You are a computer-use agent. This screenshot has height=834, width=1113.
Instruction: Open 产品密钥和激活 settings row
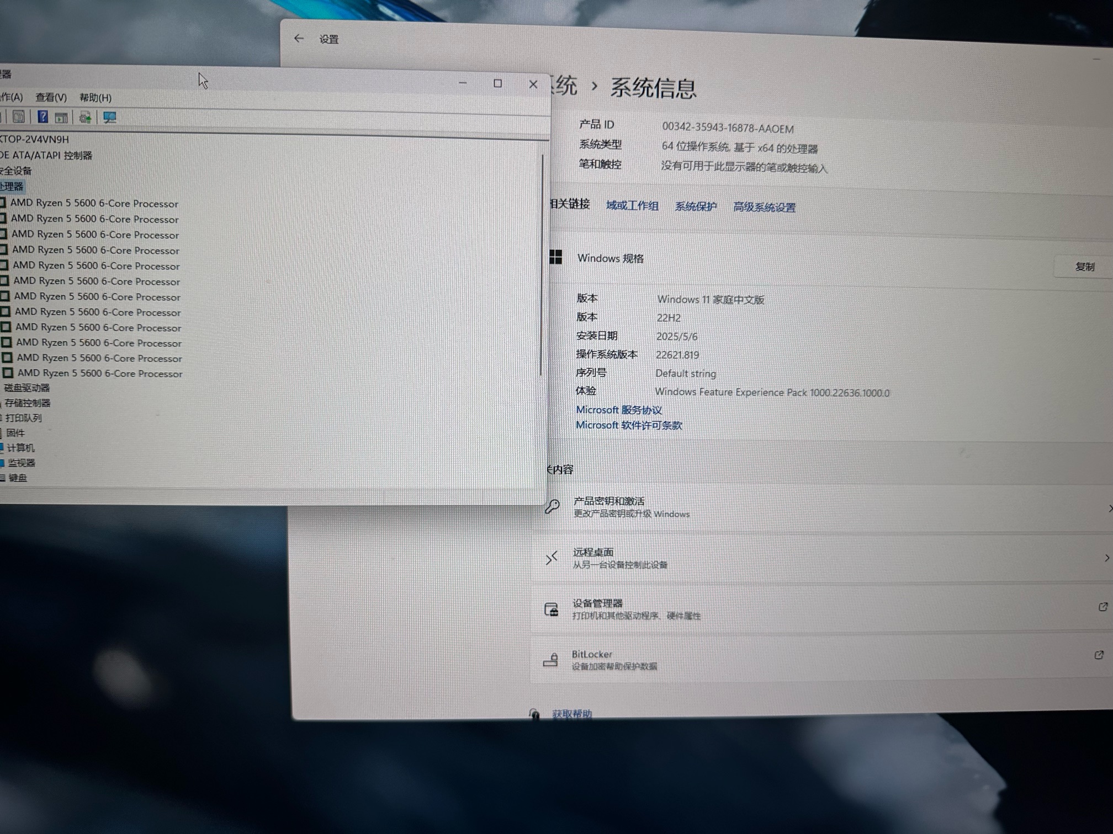(x=823, y=508)
